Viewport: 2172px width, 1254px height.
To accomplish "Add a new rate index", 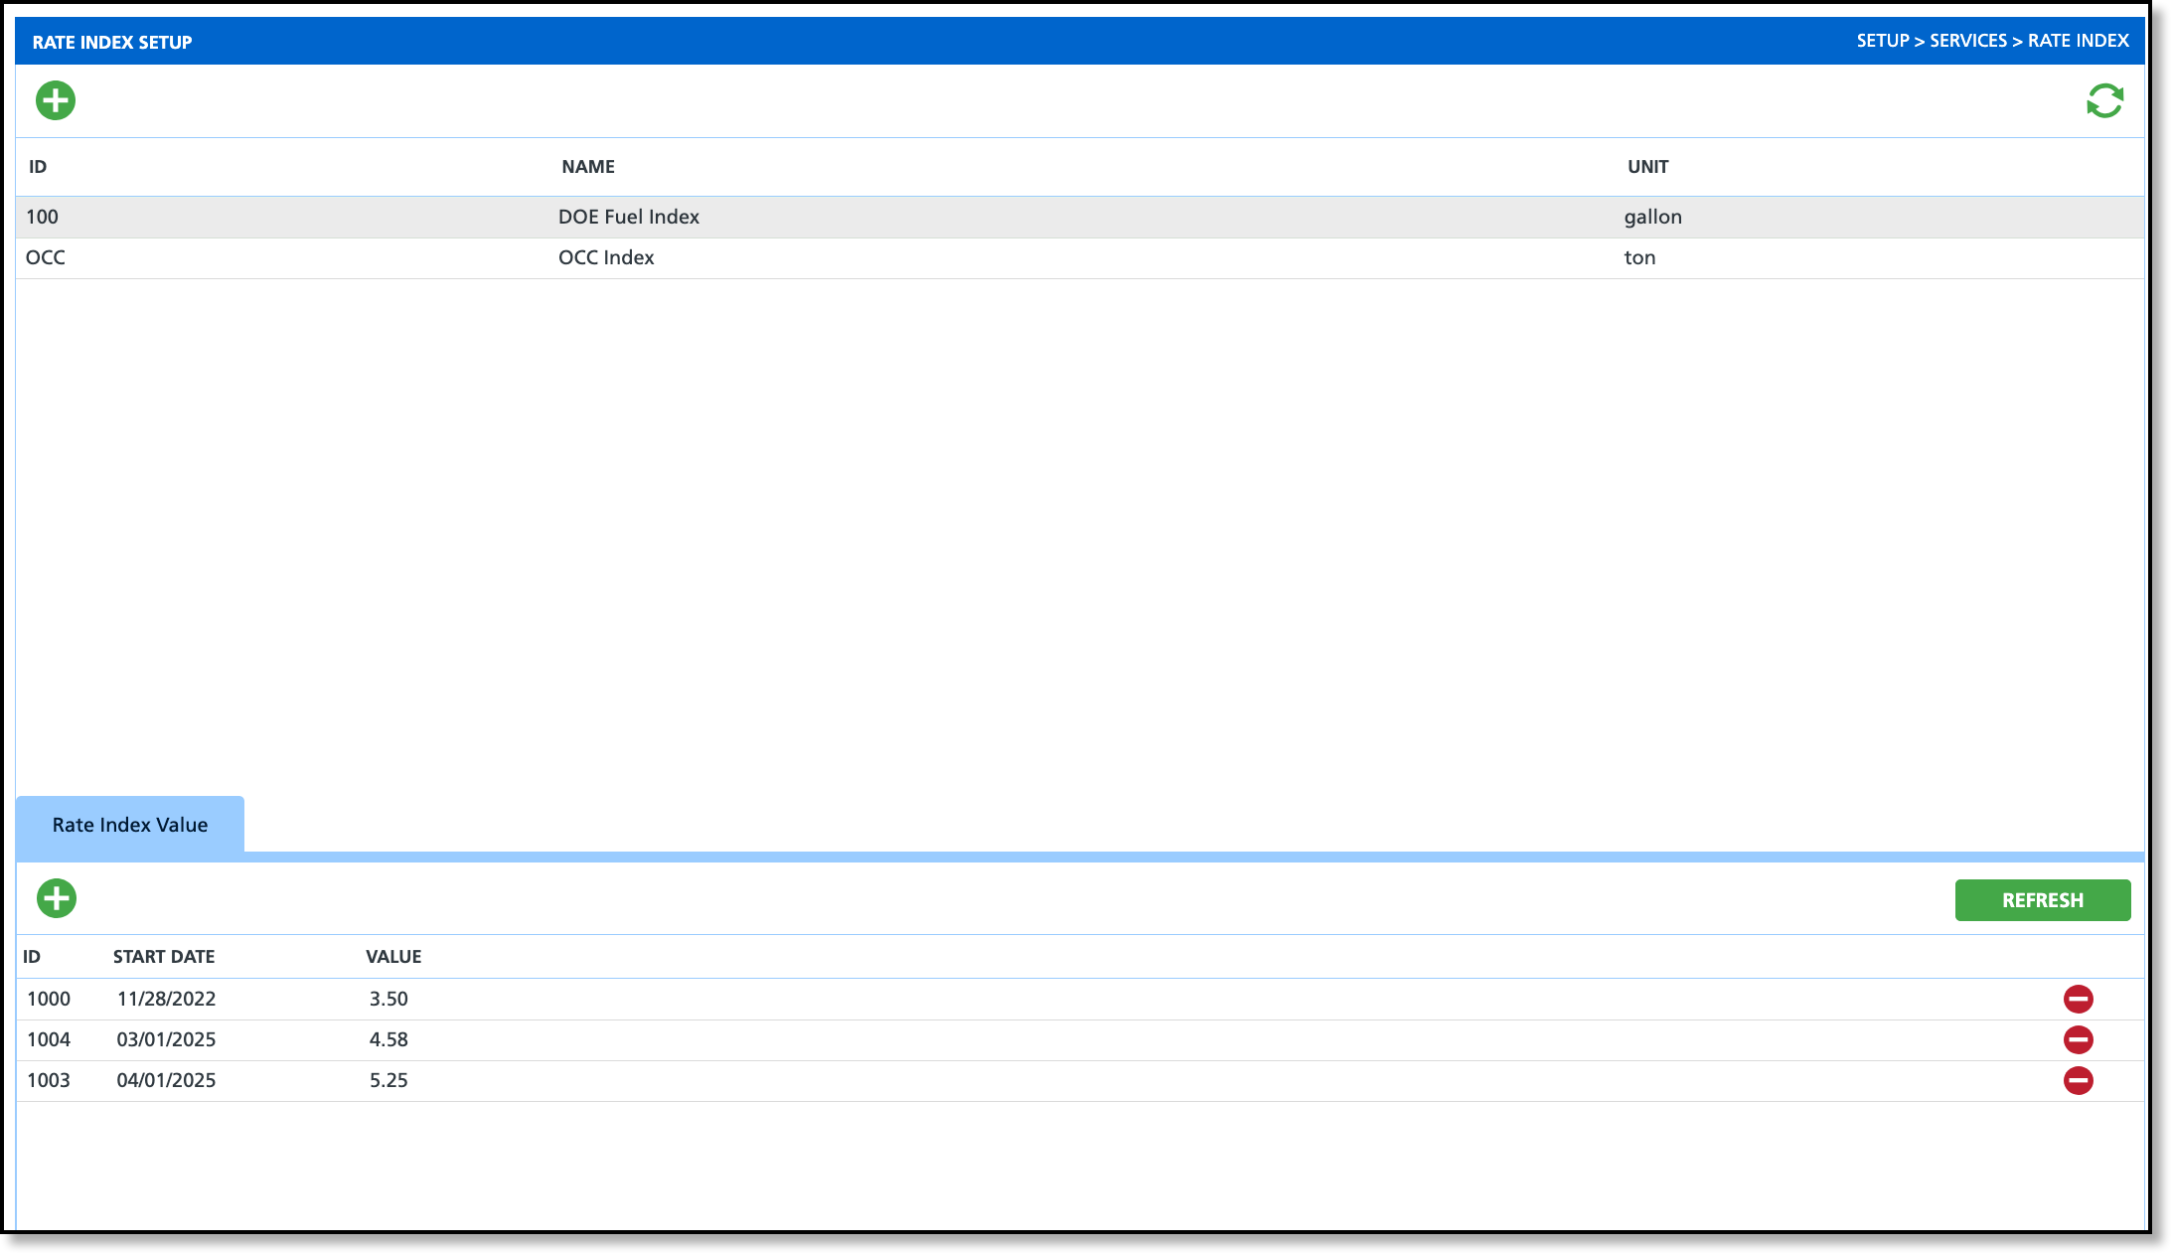I will [x=56, y=100].
